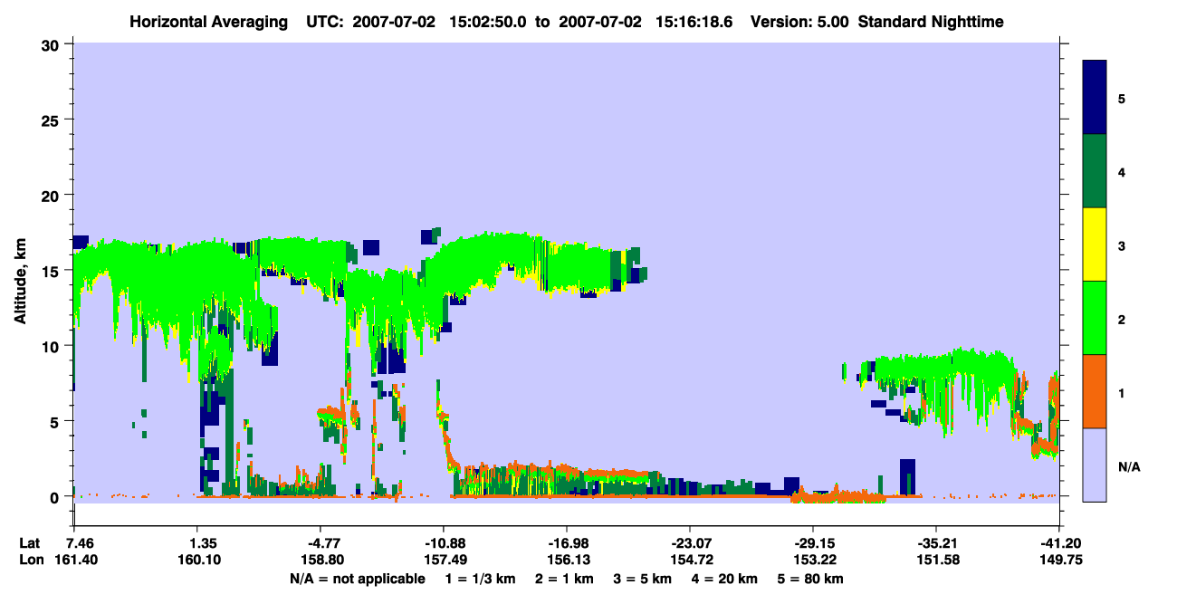Click the latitude value -29.15

coord(812,544)
